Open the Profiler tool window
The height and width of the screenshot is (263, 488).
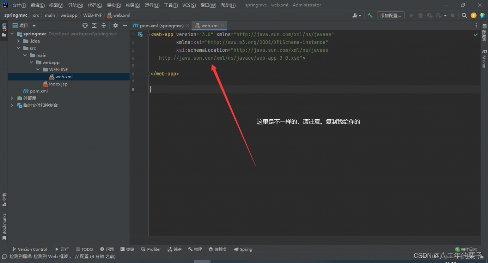[x=151, y=249]
